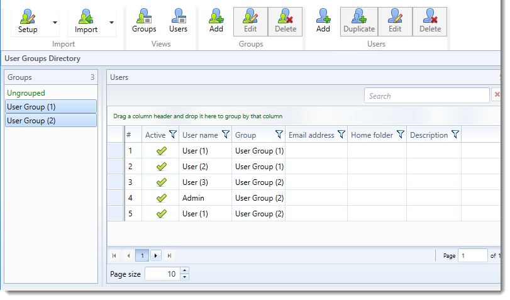Toggle Active checkmark for User (3)
The height and width of the screenshot is (300, 510).
pyautogui.click(x=161, y=182)
